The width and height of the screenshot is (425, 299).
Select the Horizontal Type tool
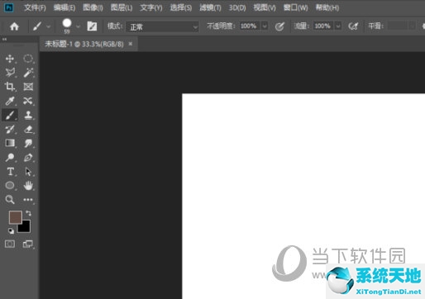coord(10,172)
